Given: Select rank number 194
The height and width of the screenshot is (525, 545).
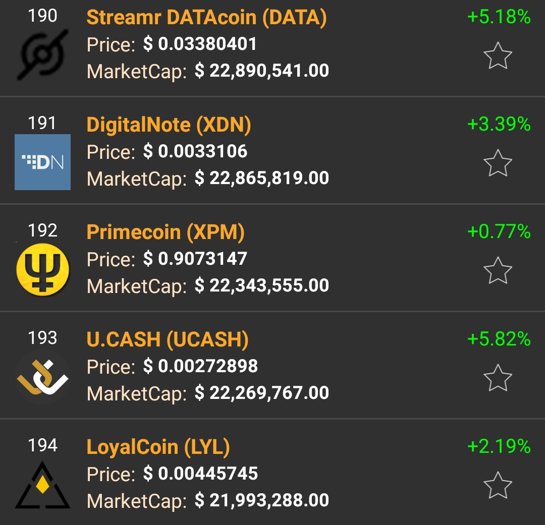Looking at the screenshot, I should coord(42,445).
